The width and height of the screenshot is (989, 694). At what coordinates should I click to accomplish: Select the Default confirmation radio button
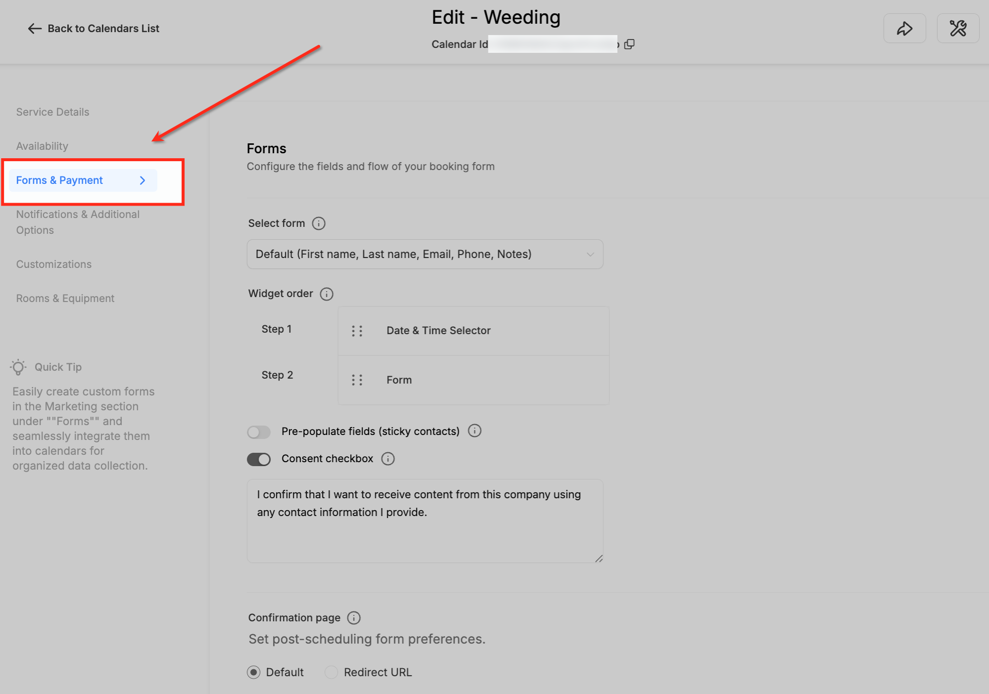click(x=254, y=672)
